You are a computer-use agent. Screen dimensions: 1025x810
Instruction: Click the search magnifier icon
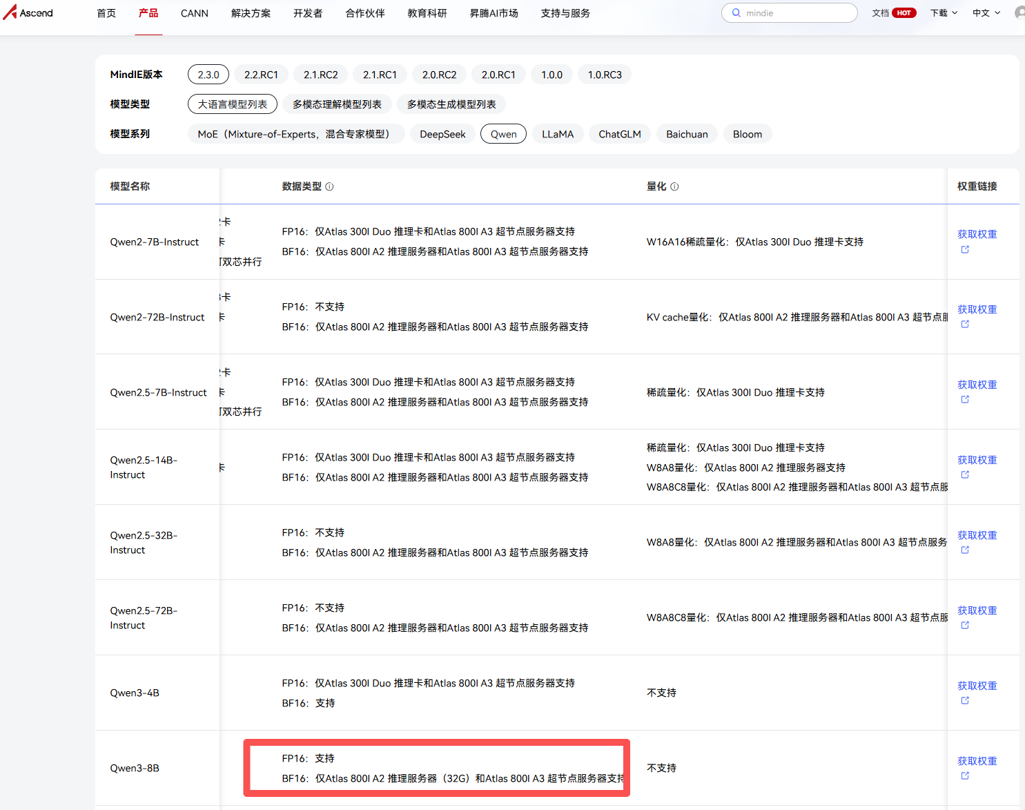click(x=736, y=13)
